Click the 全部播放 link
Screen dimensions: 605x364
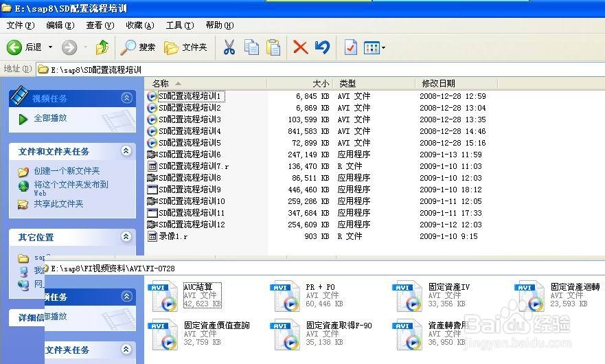pos(50,118)
